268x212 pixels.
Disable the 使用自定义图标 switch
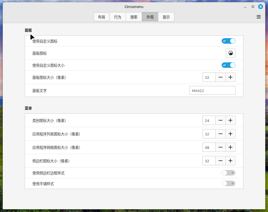tap(228, 41)
